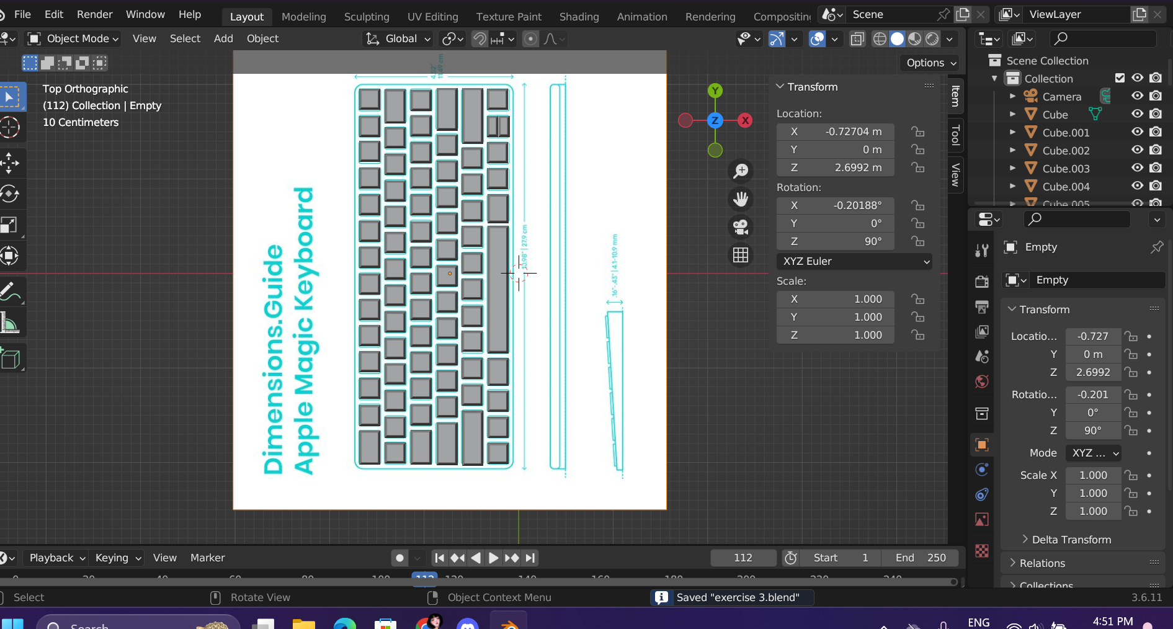1173x629 pixels.
Task: Open the Global orientation dropdown
Action: point(398,39)
